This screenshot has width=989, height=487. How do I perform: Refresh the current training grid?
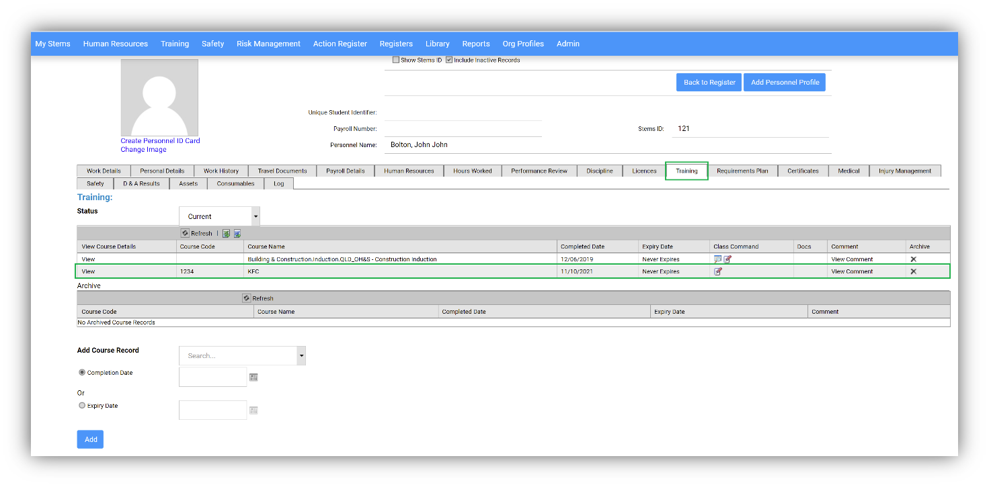point(196,233)
